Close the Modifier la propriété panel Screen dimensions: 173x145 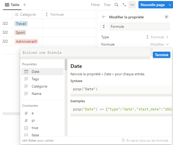click(x=166, y=17)
